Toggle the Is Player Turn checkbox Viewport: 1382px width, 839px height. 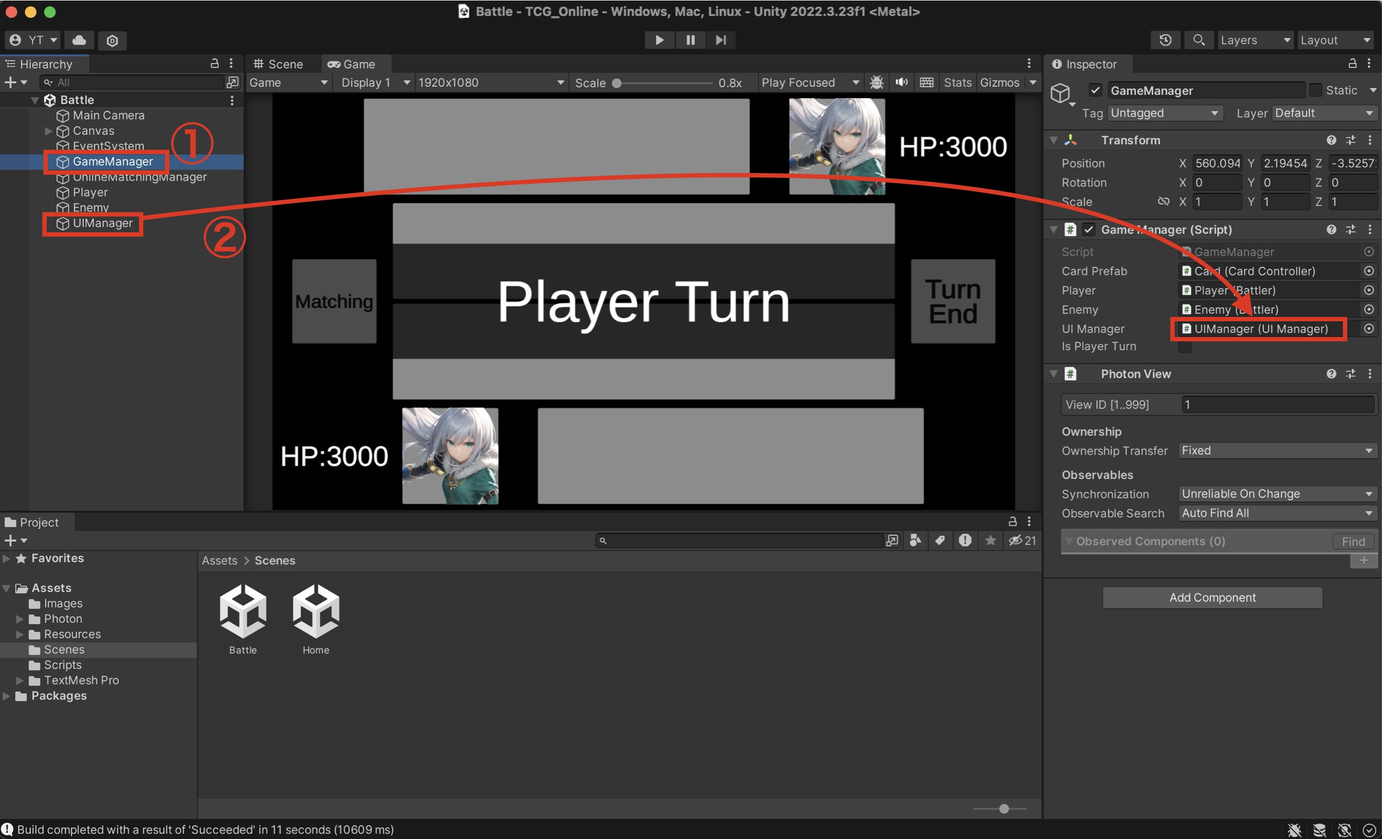(x=1184, y=347)
